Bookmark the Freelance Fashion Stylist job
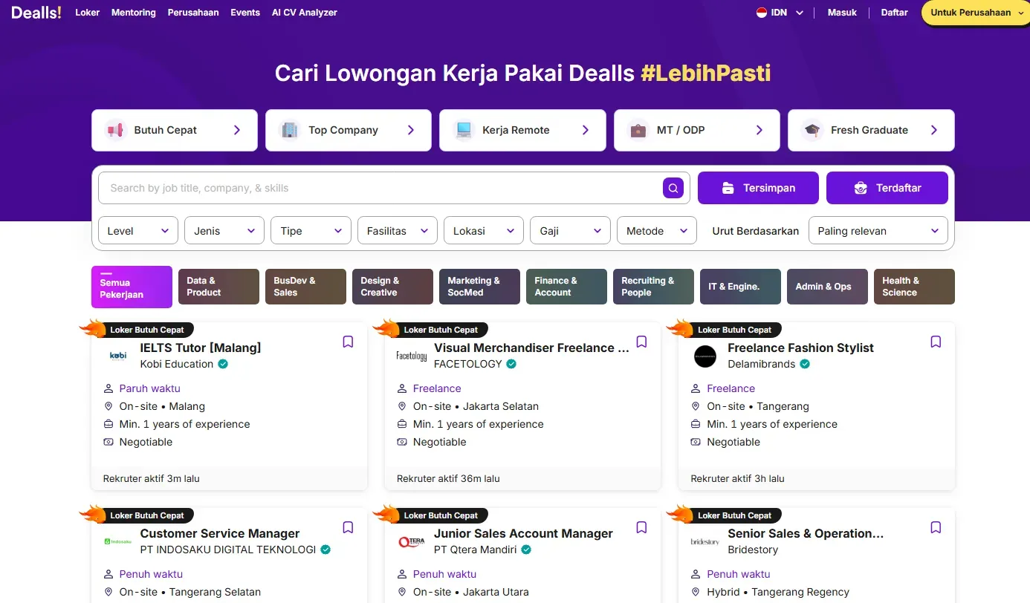The image size is (1030, 603). click(936, 342)
